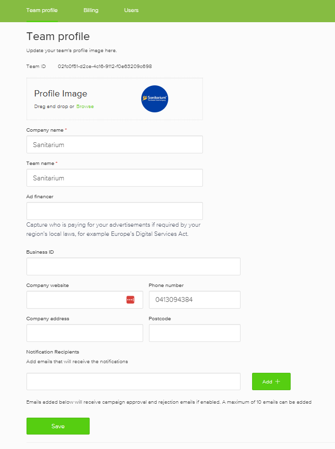Focus the Company website text field

[x=75, y=299]
